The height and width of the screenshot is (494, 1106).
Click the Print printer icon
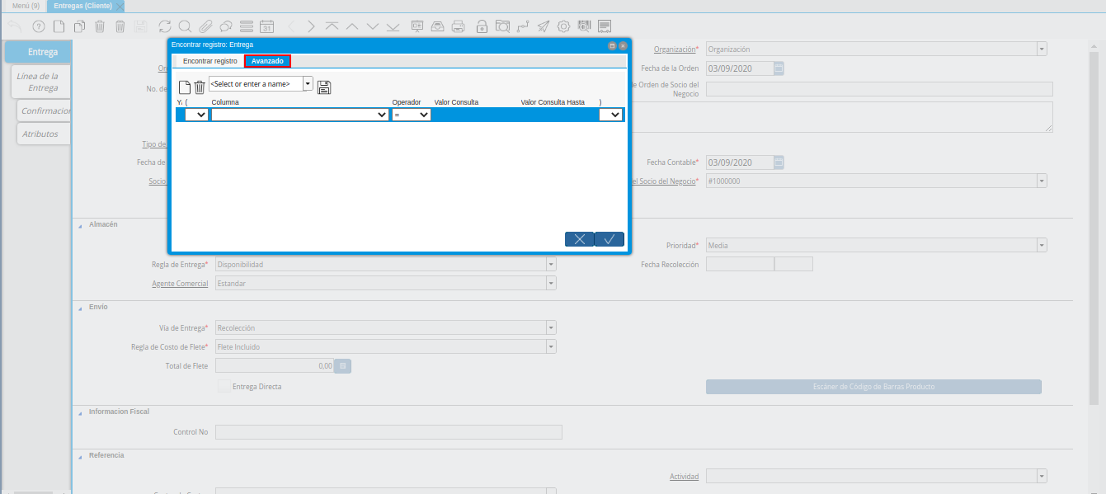coord(459,26)
